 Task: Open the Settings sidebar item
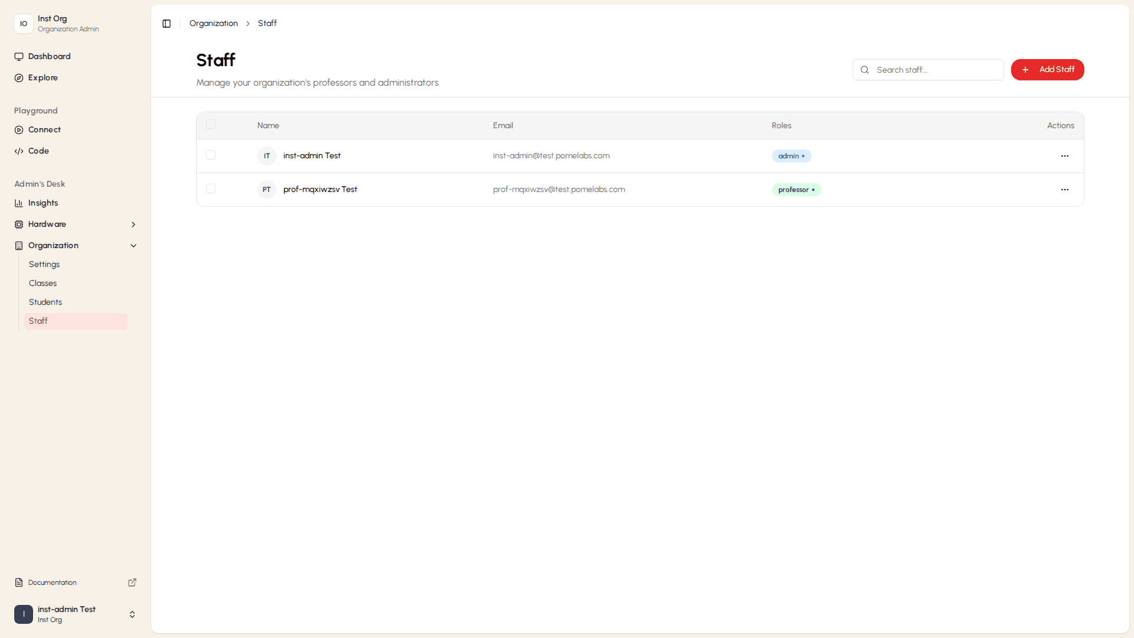[x=76, y=265]
